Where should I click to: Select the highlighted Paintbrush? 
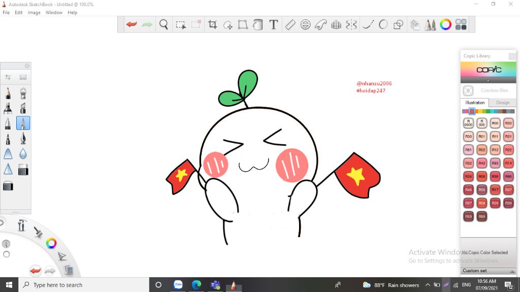23,123
